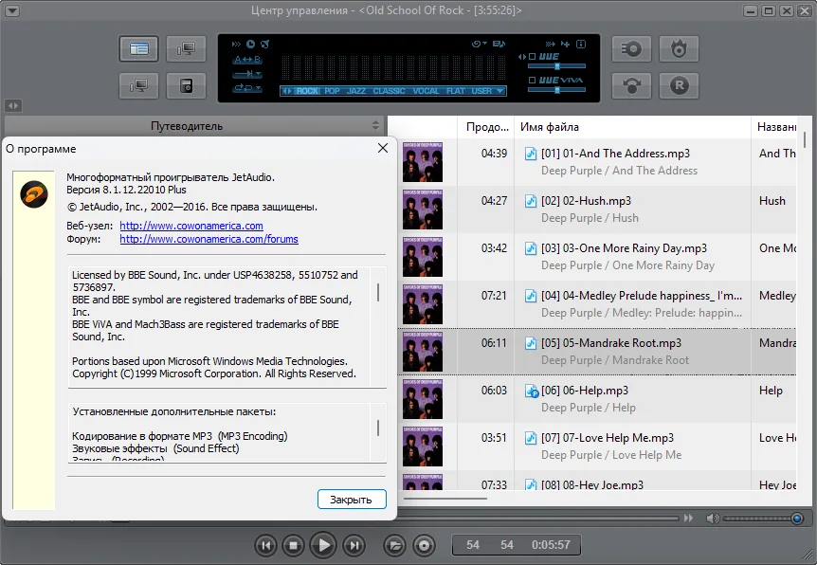Viewport: 817px width, 565px height.
Task: Open the media library view button
Action: 138,49
